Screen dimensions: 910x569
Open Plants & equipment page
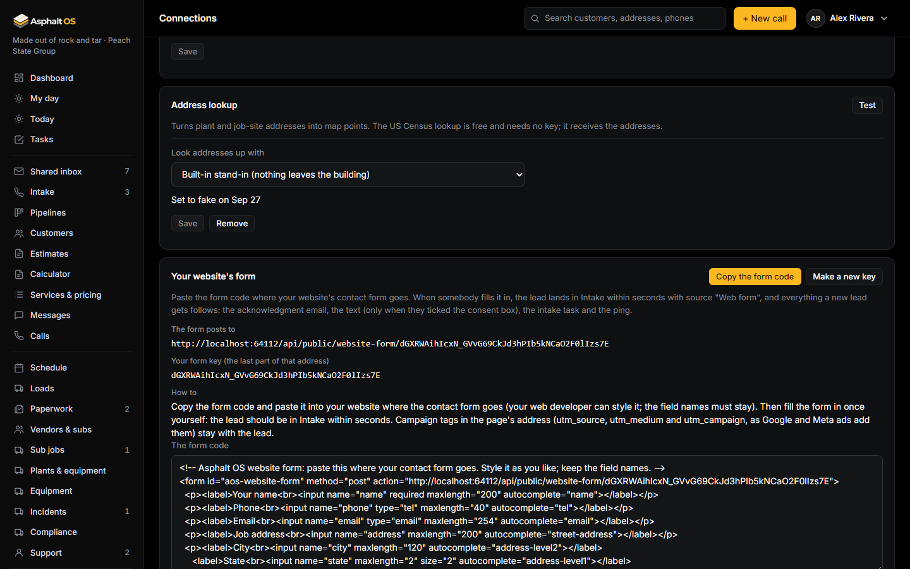72,470
